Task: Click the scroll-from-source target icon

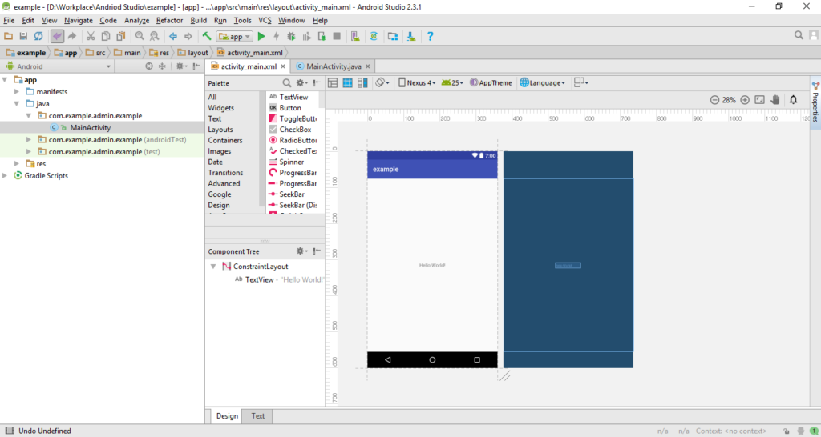Action: (x=149, y=66)
